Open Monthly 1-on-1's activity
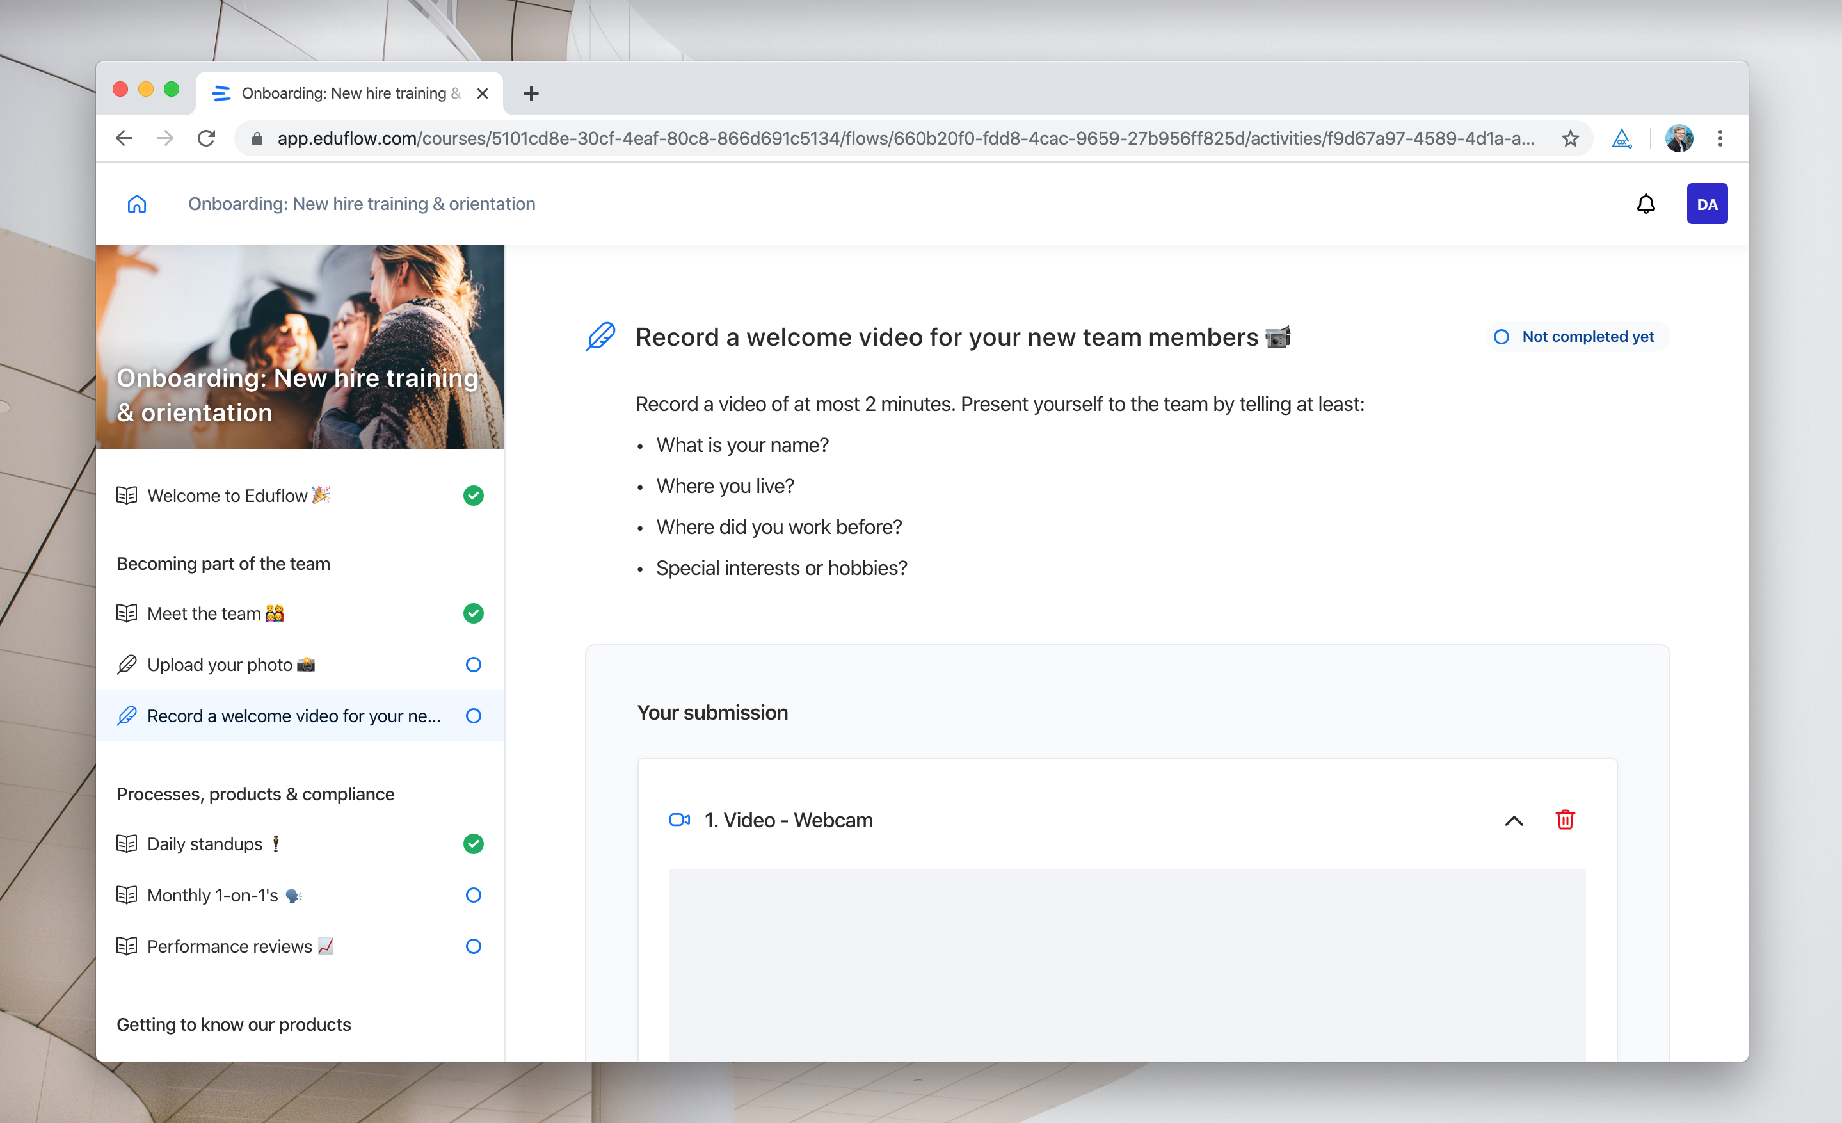The height and width of the screenshot is (1123, 1842). 300,895
